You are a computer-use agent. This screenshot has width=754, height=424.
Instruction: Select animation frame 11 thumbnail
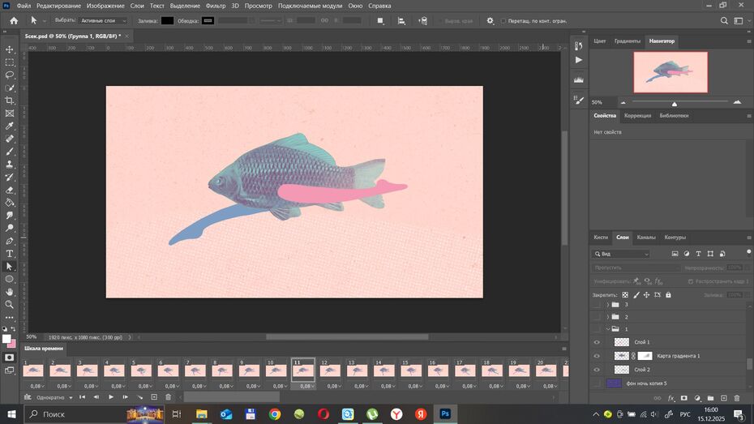point(303,370)
